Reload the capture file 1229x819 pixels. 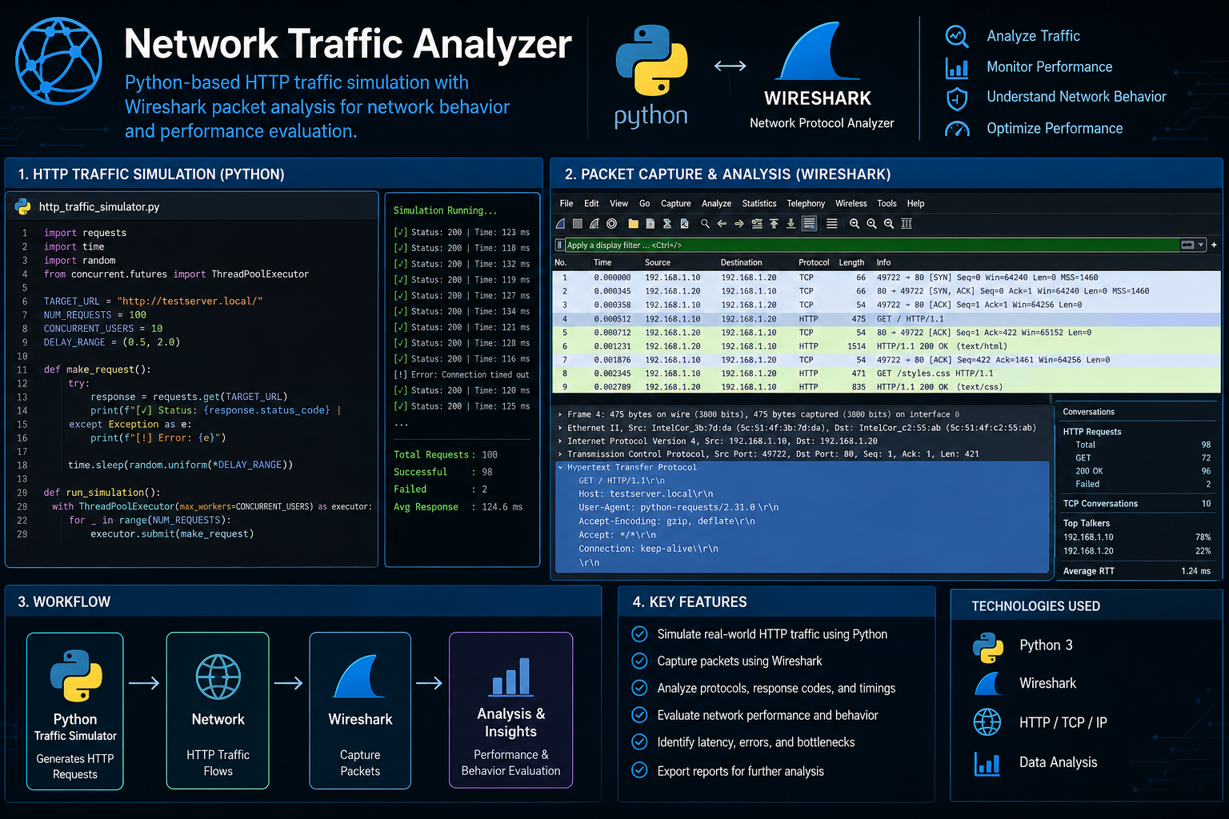(x=684, y=224)
